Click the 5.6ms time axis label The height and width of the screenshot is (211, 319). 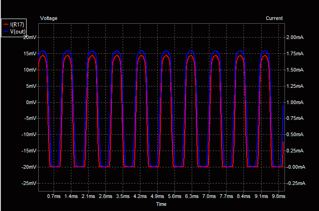[x=174, y=196]
